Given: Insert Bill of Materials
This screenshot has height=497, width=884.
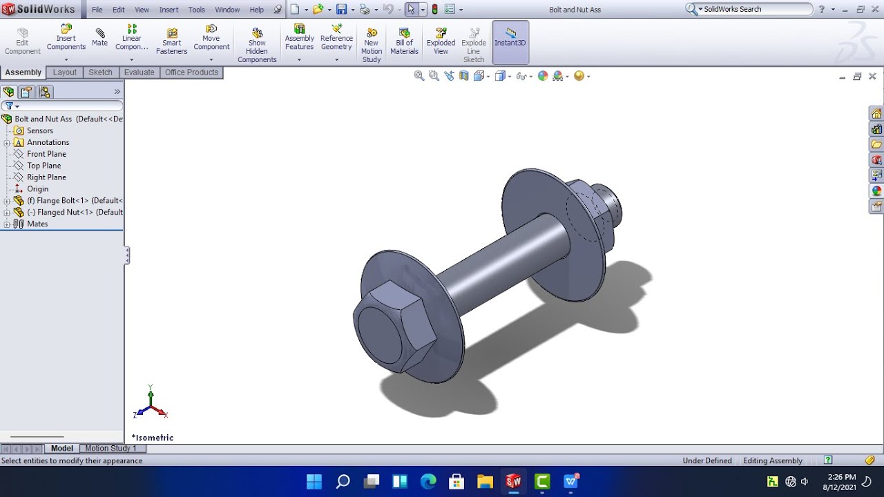Looking at the screenshot, I should coord(404,41).
